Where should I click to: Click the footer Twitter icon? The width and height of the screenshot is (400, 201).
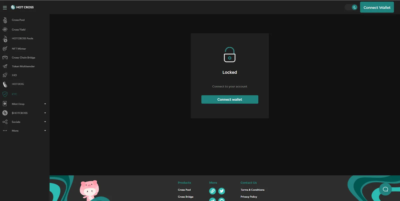[x=221, y=191]
